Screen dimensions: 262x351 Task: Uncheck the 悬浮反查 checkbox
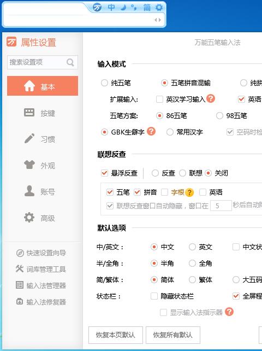click(x=104, y=173)
